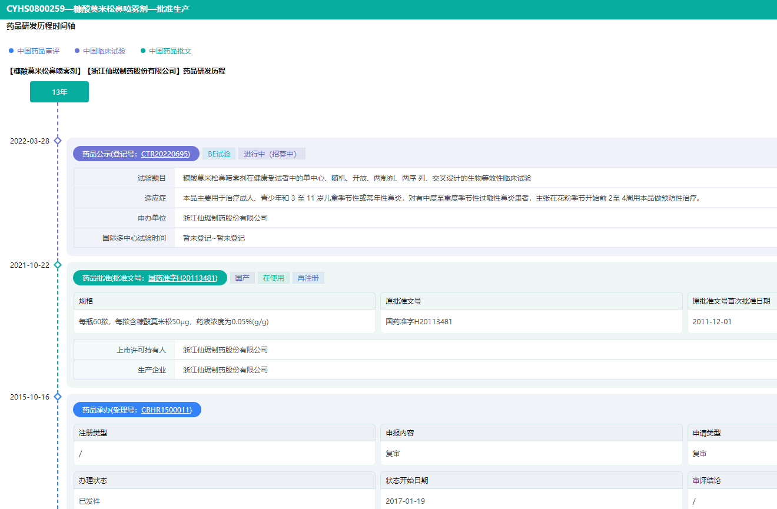Click the 2015-10-16 timeline diamond marker
This screenshot has height=509, width=777.
coord(58,397)
